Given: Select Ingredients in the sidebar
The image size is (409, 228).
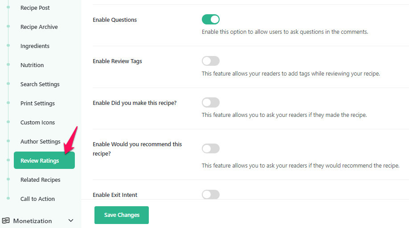Looking at the screenshot, I should 35,46.
